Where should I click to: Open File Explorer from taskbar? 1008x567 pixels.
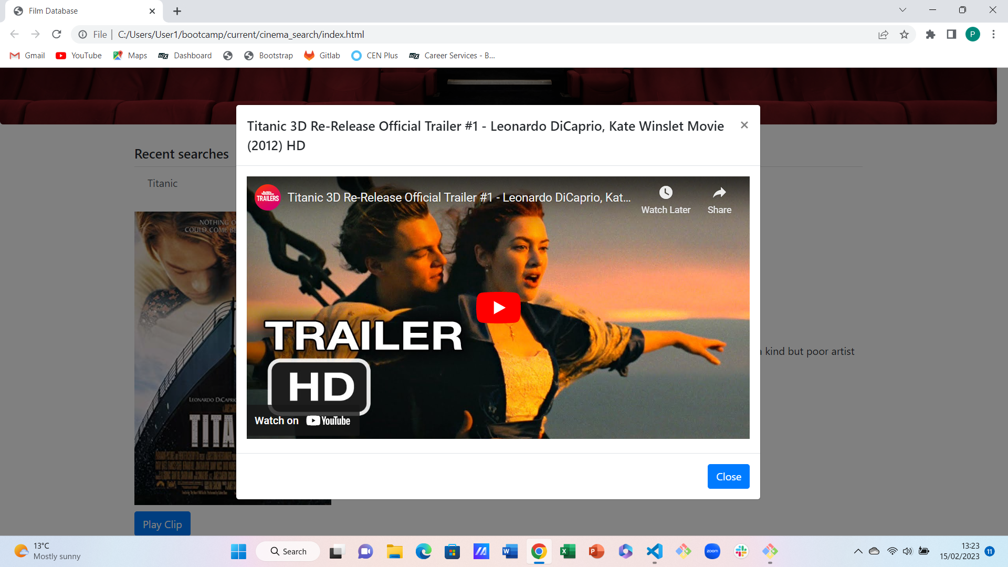pos(394,551)
